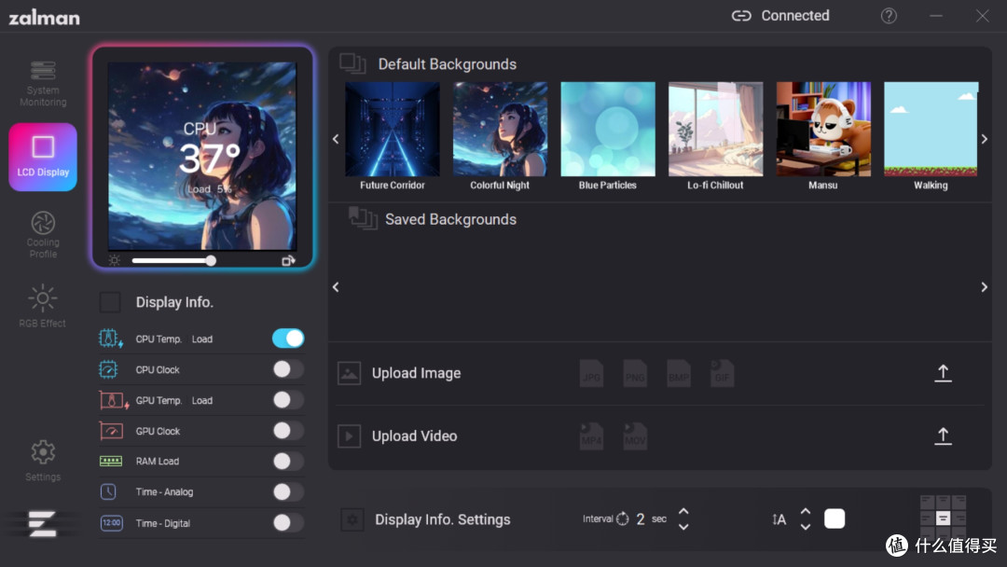Click the Default Backgrounds header icon
The image size is (1007, 567).
(352, 63)
